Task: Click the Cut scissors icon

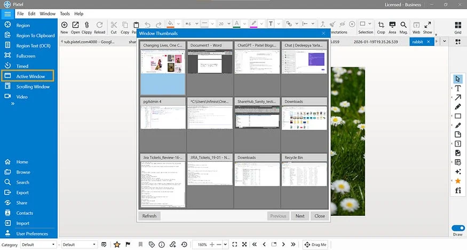Action: (x=114, y=27)
